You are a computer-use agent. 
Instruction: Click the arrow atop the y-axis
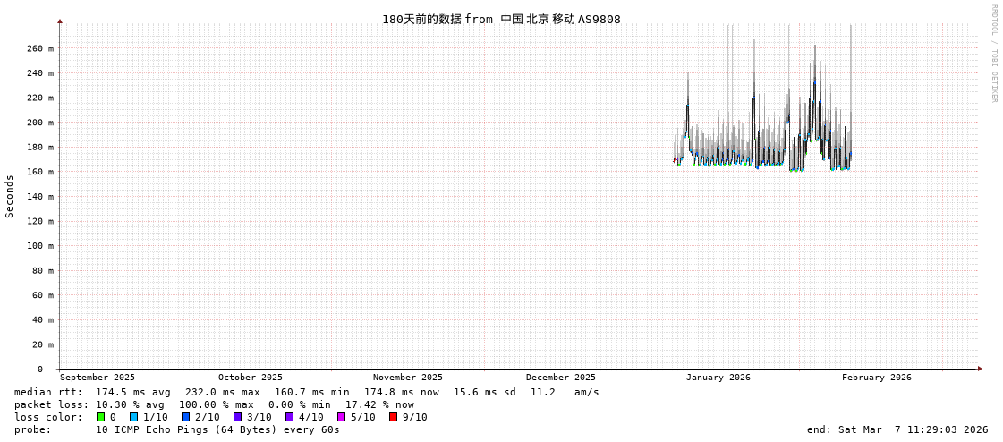[x=60, y=21]
